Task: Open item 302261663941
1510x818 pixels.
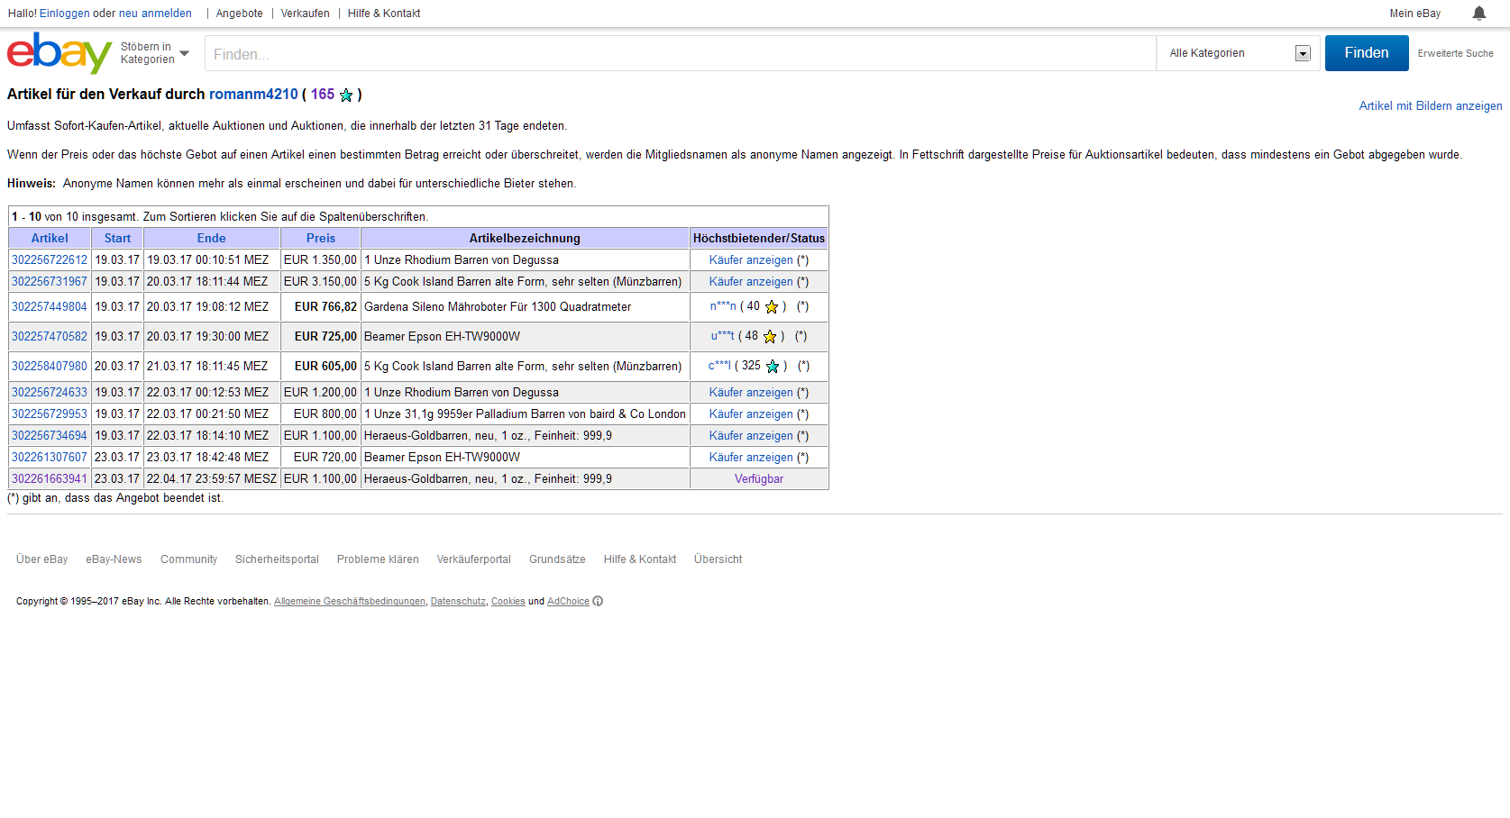Action: (50, 479)
